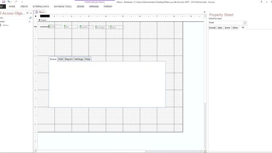Open the FORMAT ribbon tab
Screen dimensions: 272x153
[x=108, y=7]
